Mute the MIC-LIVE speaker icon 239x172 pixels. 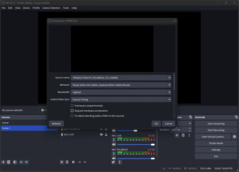114,144
